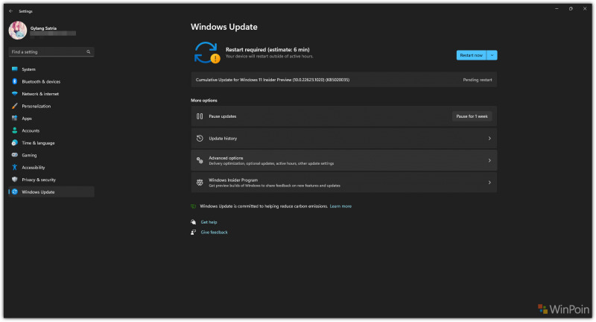
Task: Click the back arrow in Settings title bar
Action: click(10, 11)
